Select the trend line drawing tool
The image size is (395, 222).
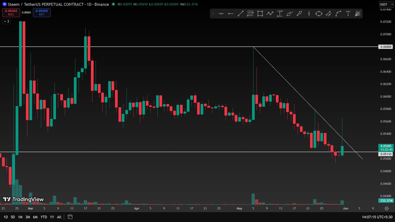tap(241, 13)
